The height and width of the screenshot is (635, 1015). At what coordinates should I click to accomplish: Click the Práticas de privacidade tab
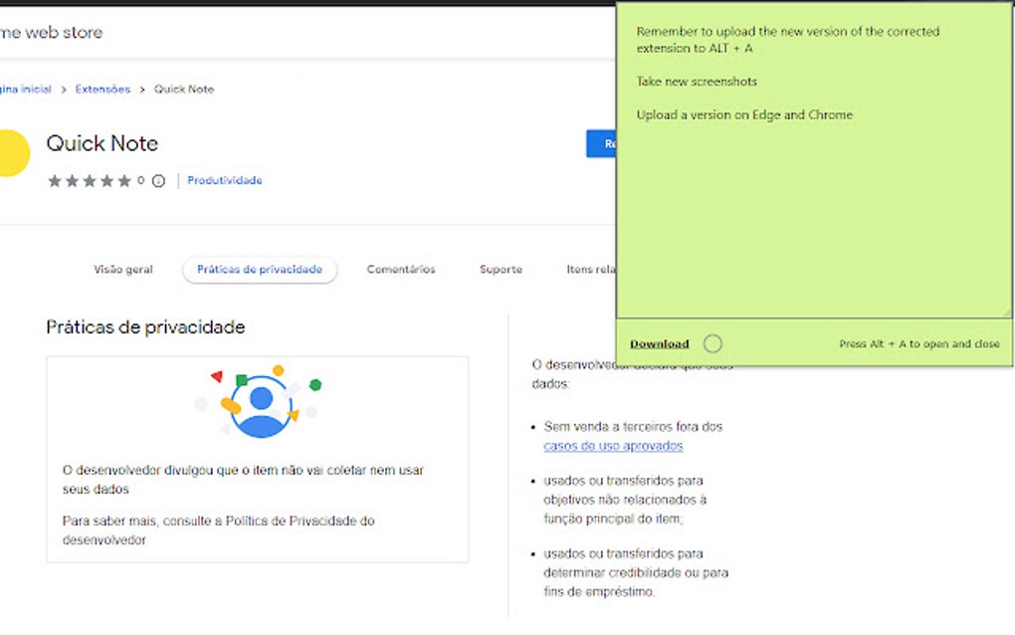coord(259,269)
